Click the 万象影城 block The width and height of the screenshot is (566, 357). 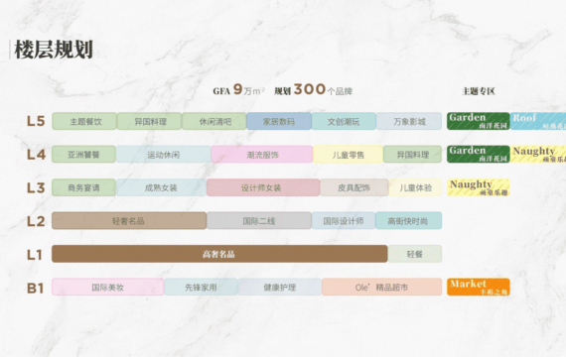(x=409, y=121)
